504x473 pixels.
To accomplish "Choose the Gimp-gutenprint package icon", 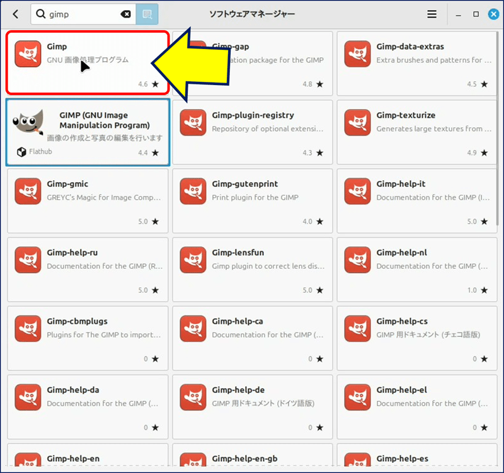I will click(x=193, y=191).
